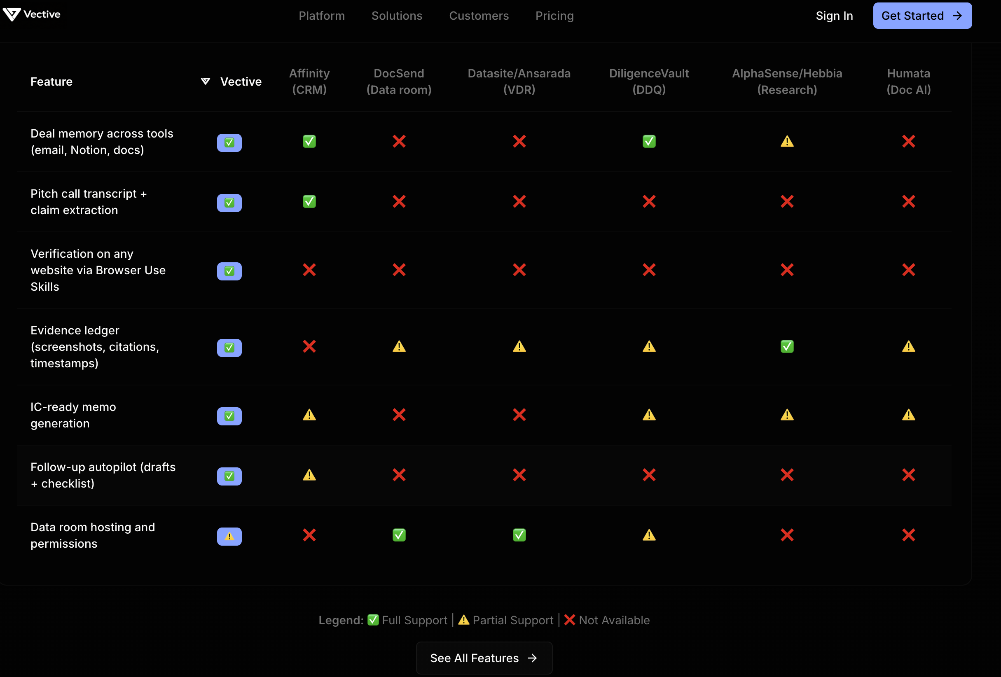1001x677 pixels.
Task: Click the Humata warning icon for evidence ledger
Action: pos(908,346)
